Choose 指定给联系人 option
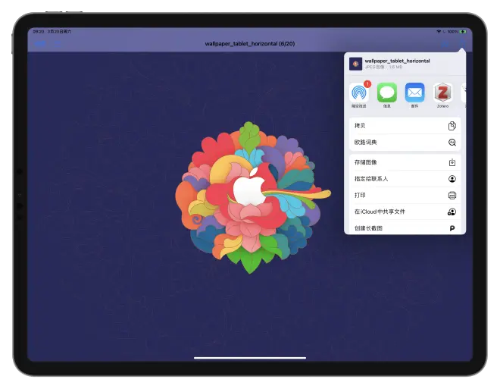The width and height of the screenshot is (500, 389). coord(405,179)
